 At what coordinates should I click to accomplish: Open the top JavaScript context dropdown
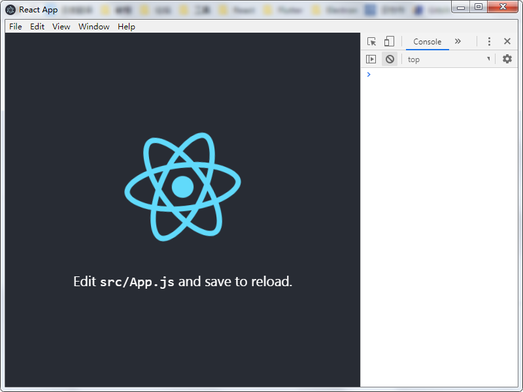(449, 59)
